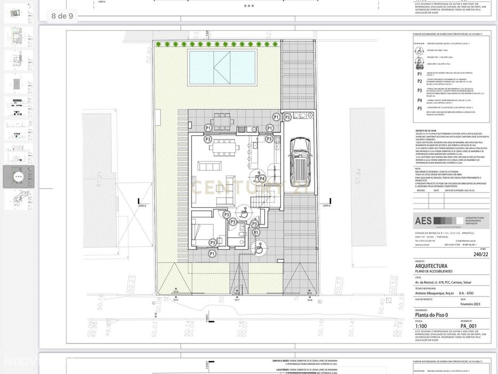Click the P1 marker below the bedroom
This screenshot has width=498, height=374.
[212, 254]
